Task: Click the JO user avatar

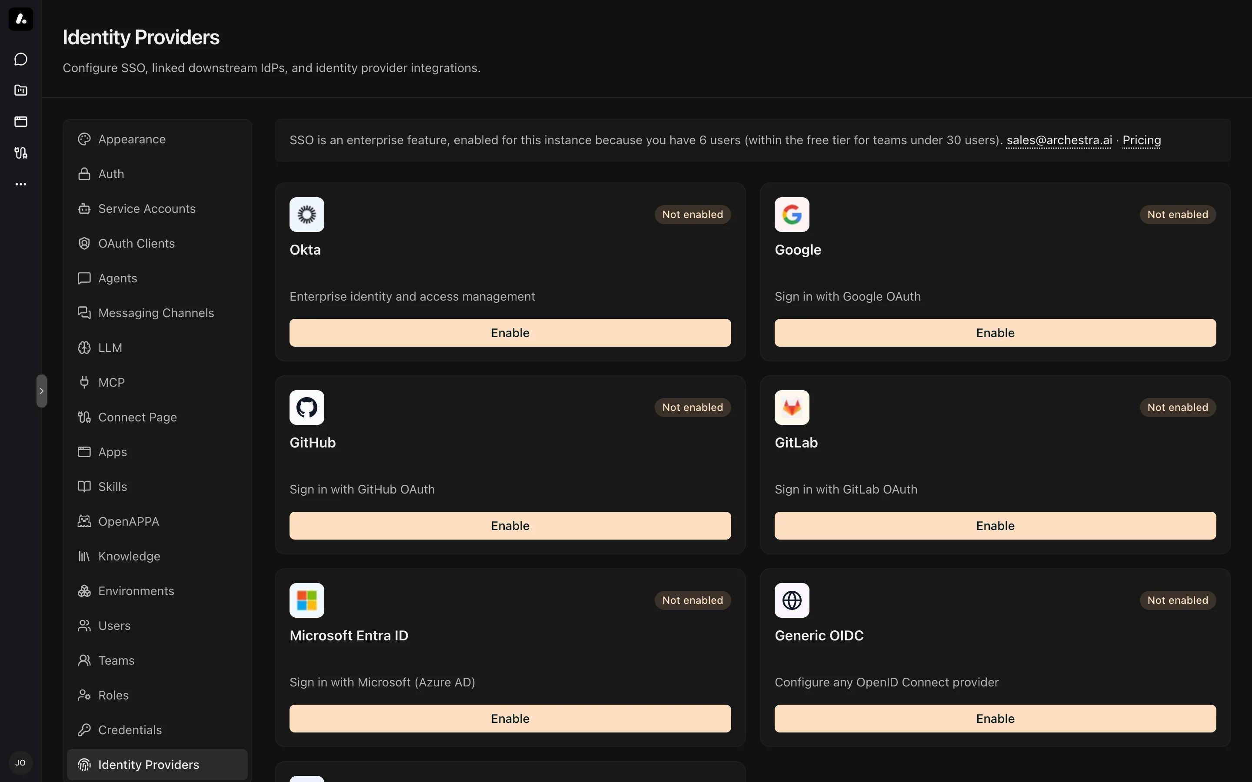Action: point(21,762)
